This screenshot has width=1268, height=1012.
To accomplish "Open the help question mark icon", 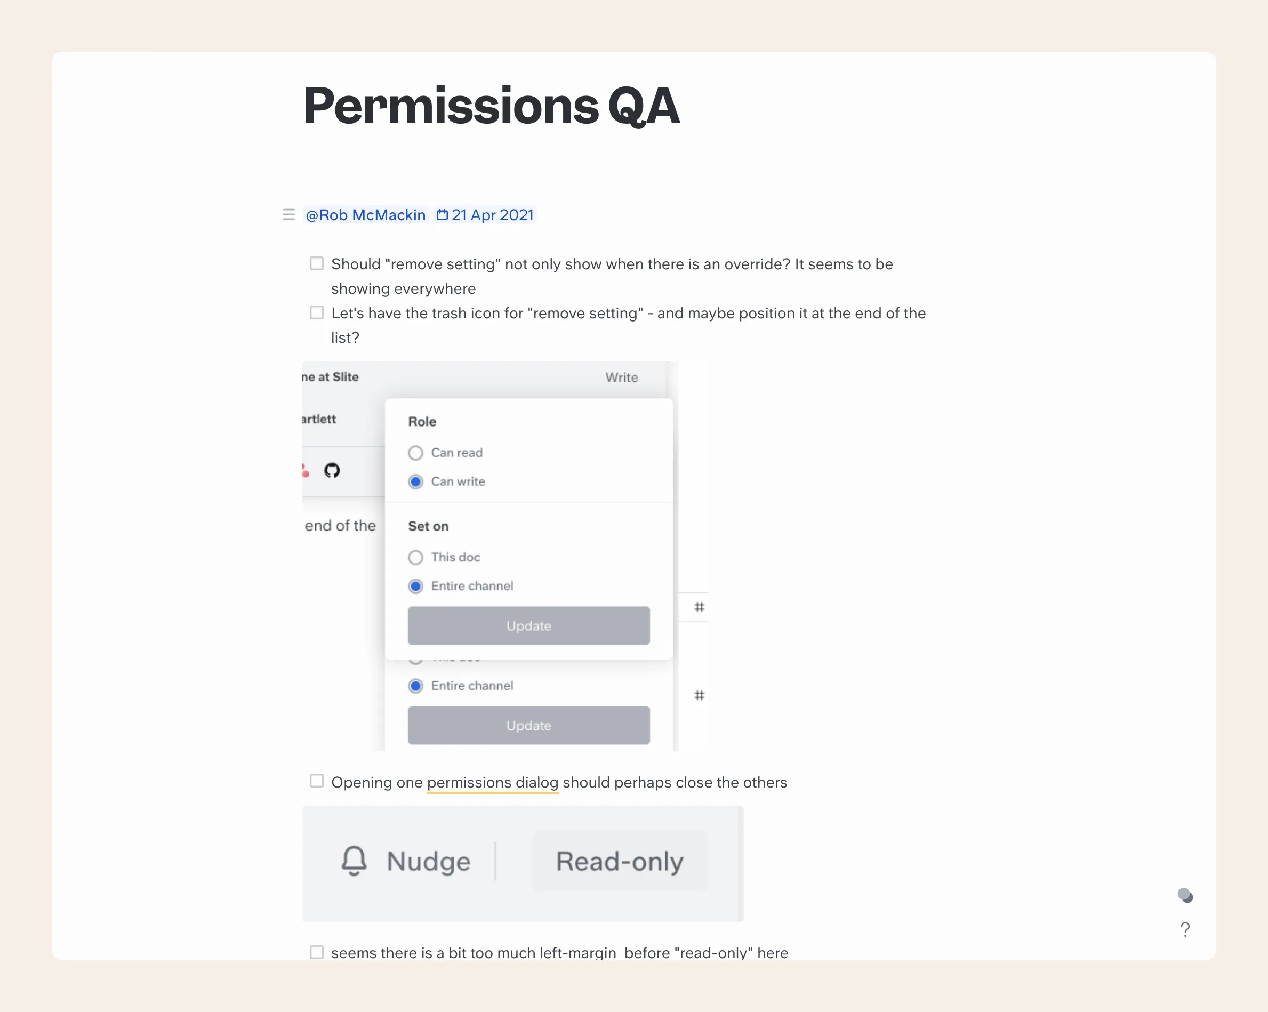I will pyautogui.click(x=1184, y=929).
